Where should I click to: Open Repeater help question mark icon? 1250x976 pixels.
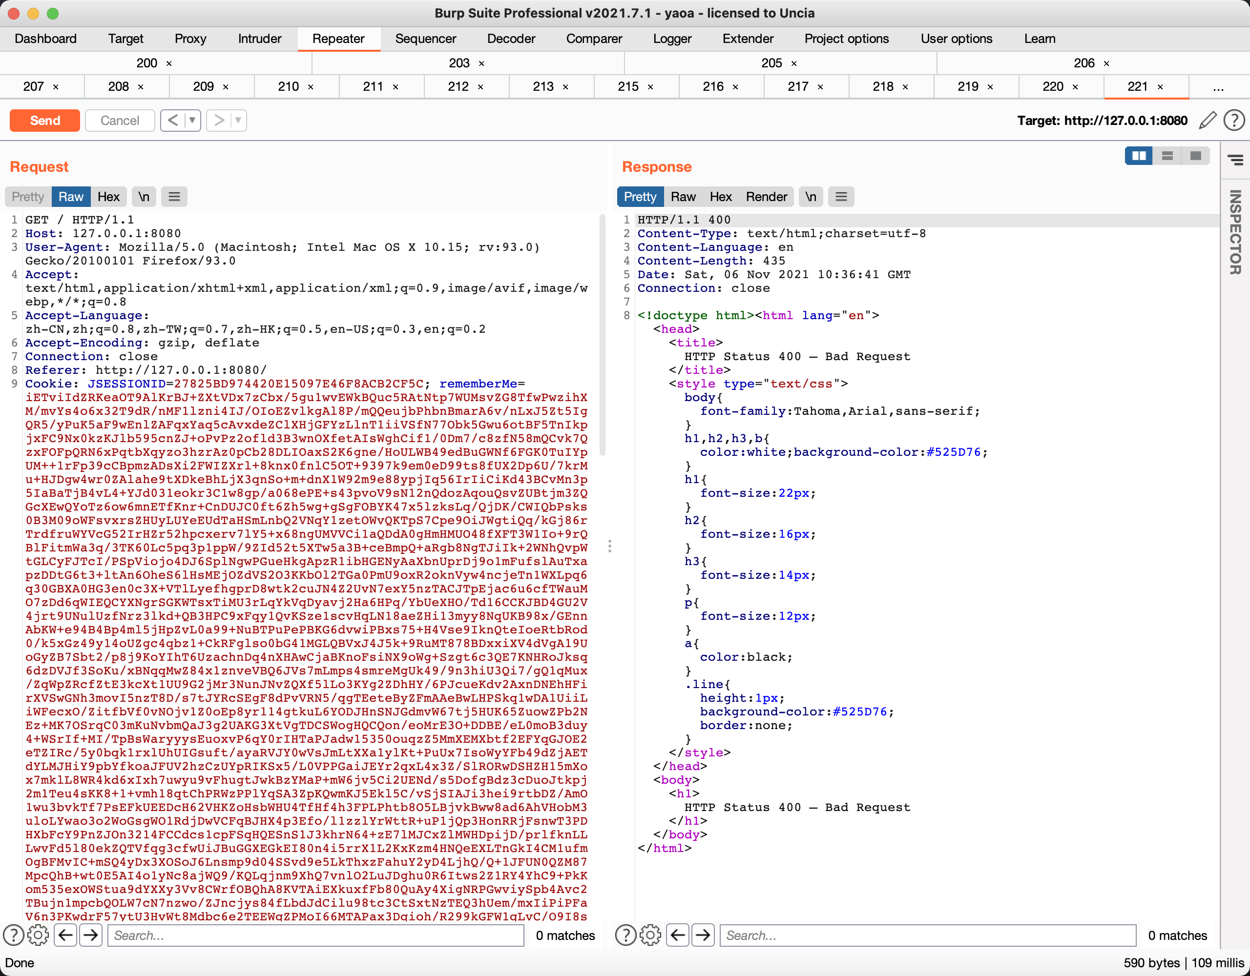1234,121
